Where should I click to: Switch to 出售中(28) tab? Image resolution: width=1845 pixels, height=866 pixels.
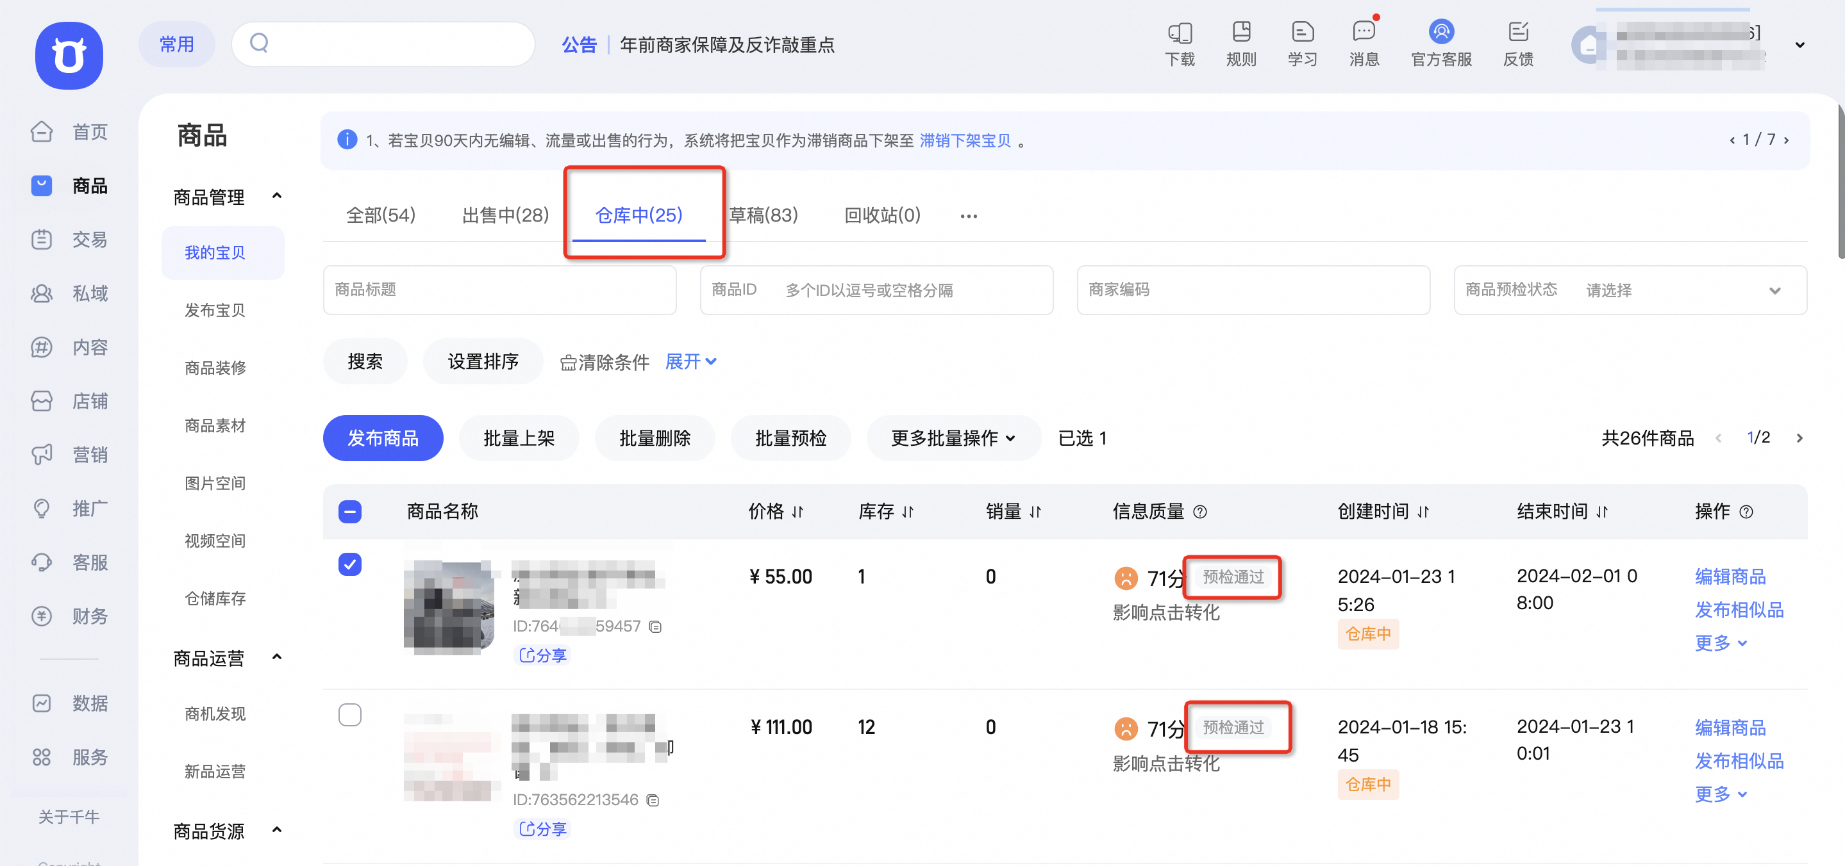click(x=506, y=215)
